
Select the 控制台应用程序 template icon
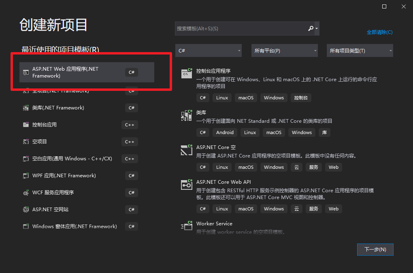[x=186, y=73]
